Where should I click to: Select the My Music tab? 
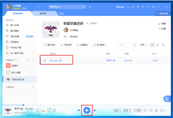pyautogui.click(x=18, y=13)
